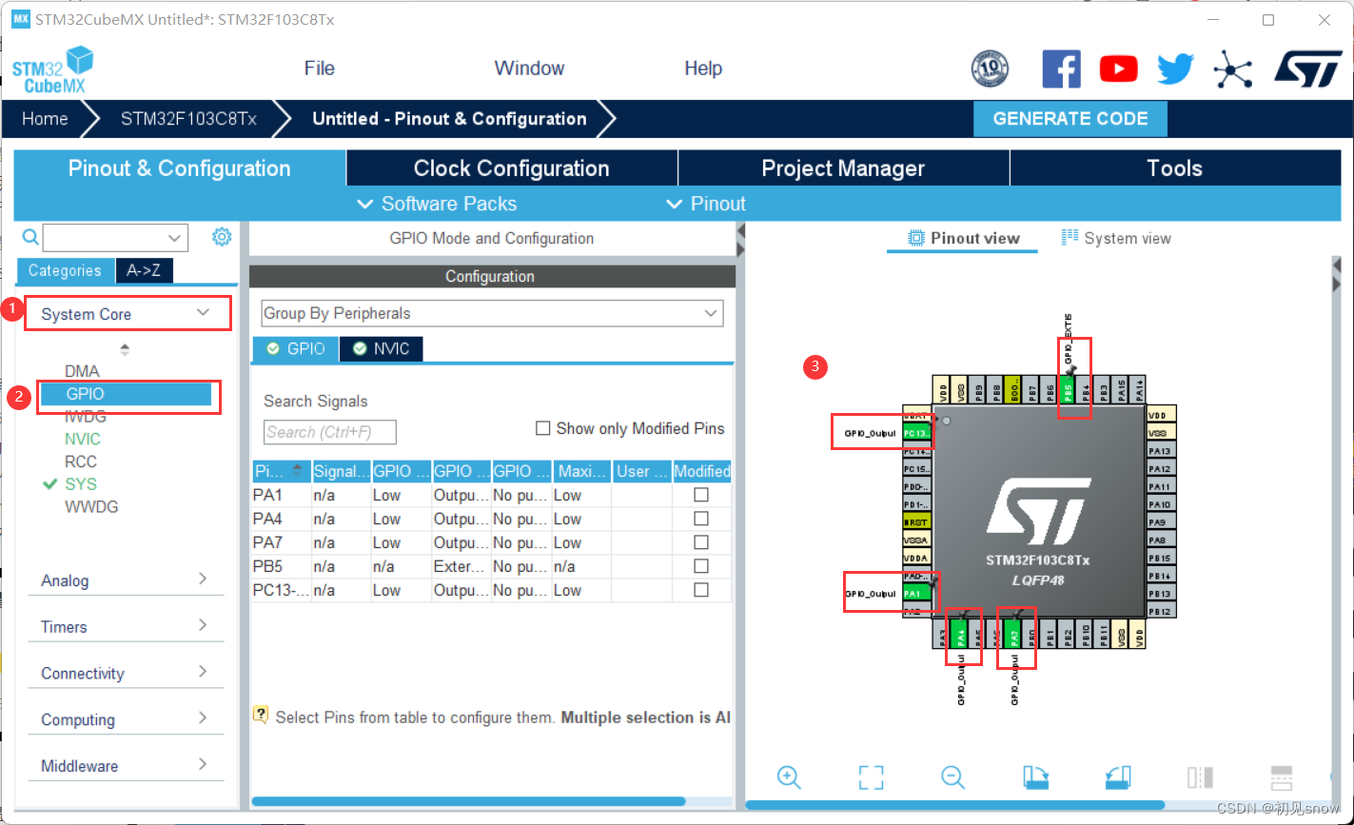Viewport: 1354px width, 825px height.
Task: Open the ST community network icon
Action: (x=1232, y=69)
